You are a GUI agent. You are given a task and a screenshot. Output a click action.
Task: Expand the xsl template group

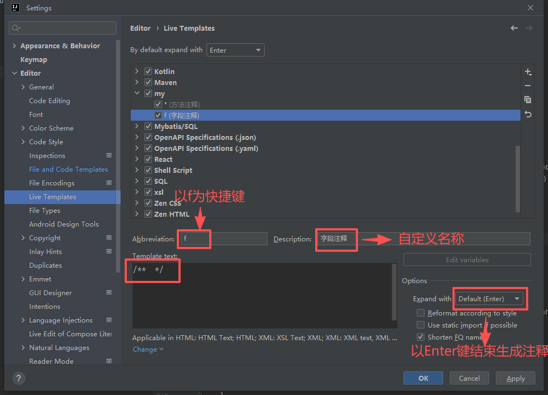coord(137,191)
